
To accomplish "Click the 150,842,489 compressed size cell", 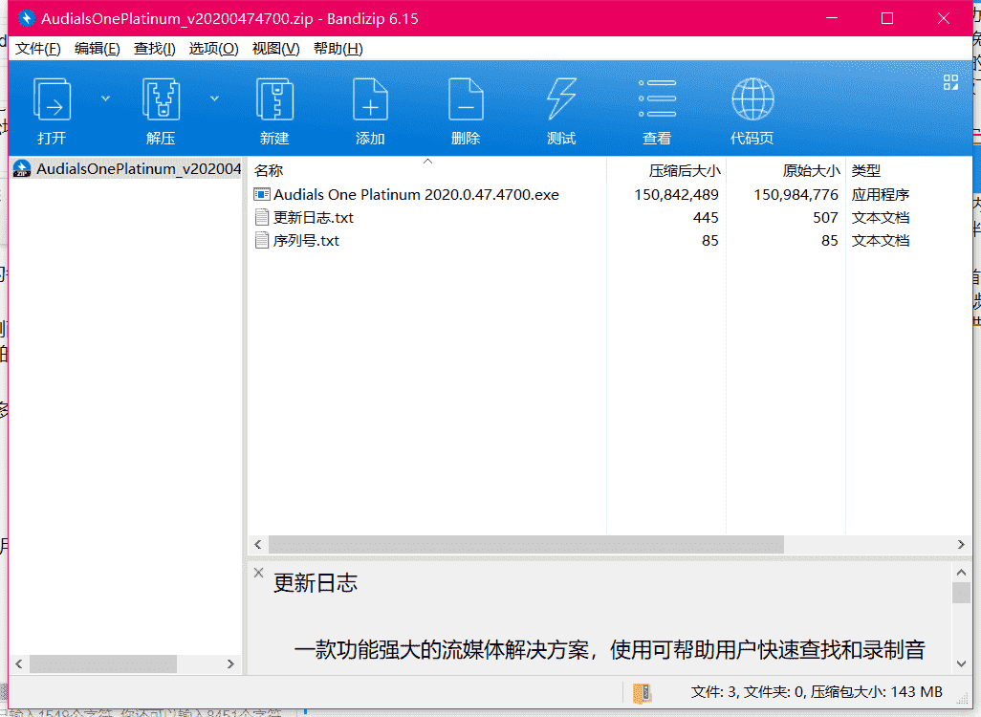I will 676,195.
